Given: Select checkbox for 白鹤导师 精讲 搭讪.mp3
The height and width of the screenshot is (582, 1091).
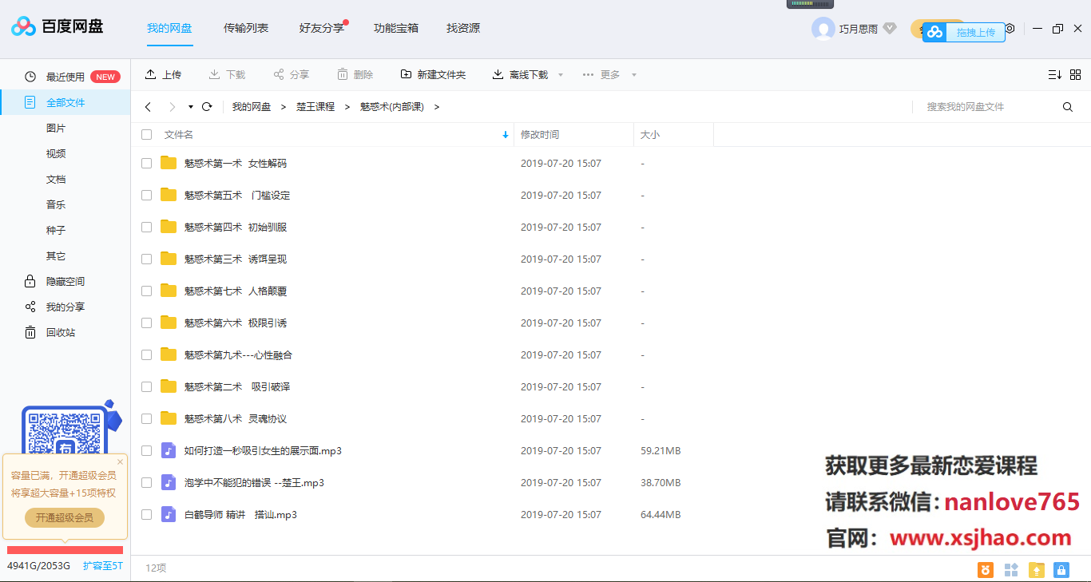Looking at the screenshot, I should click(146, 514).
